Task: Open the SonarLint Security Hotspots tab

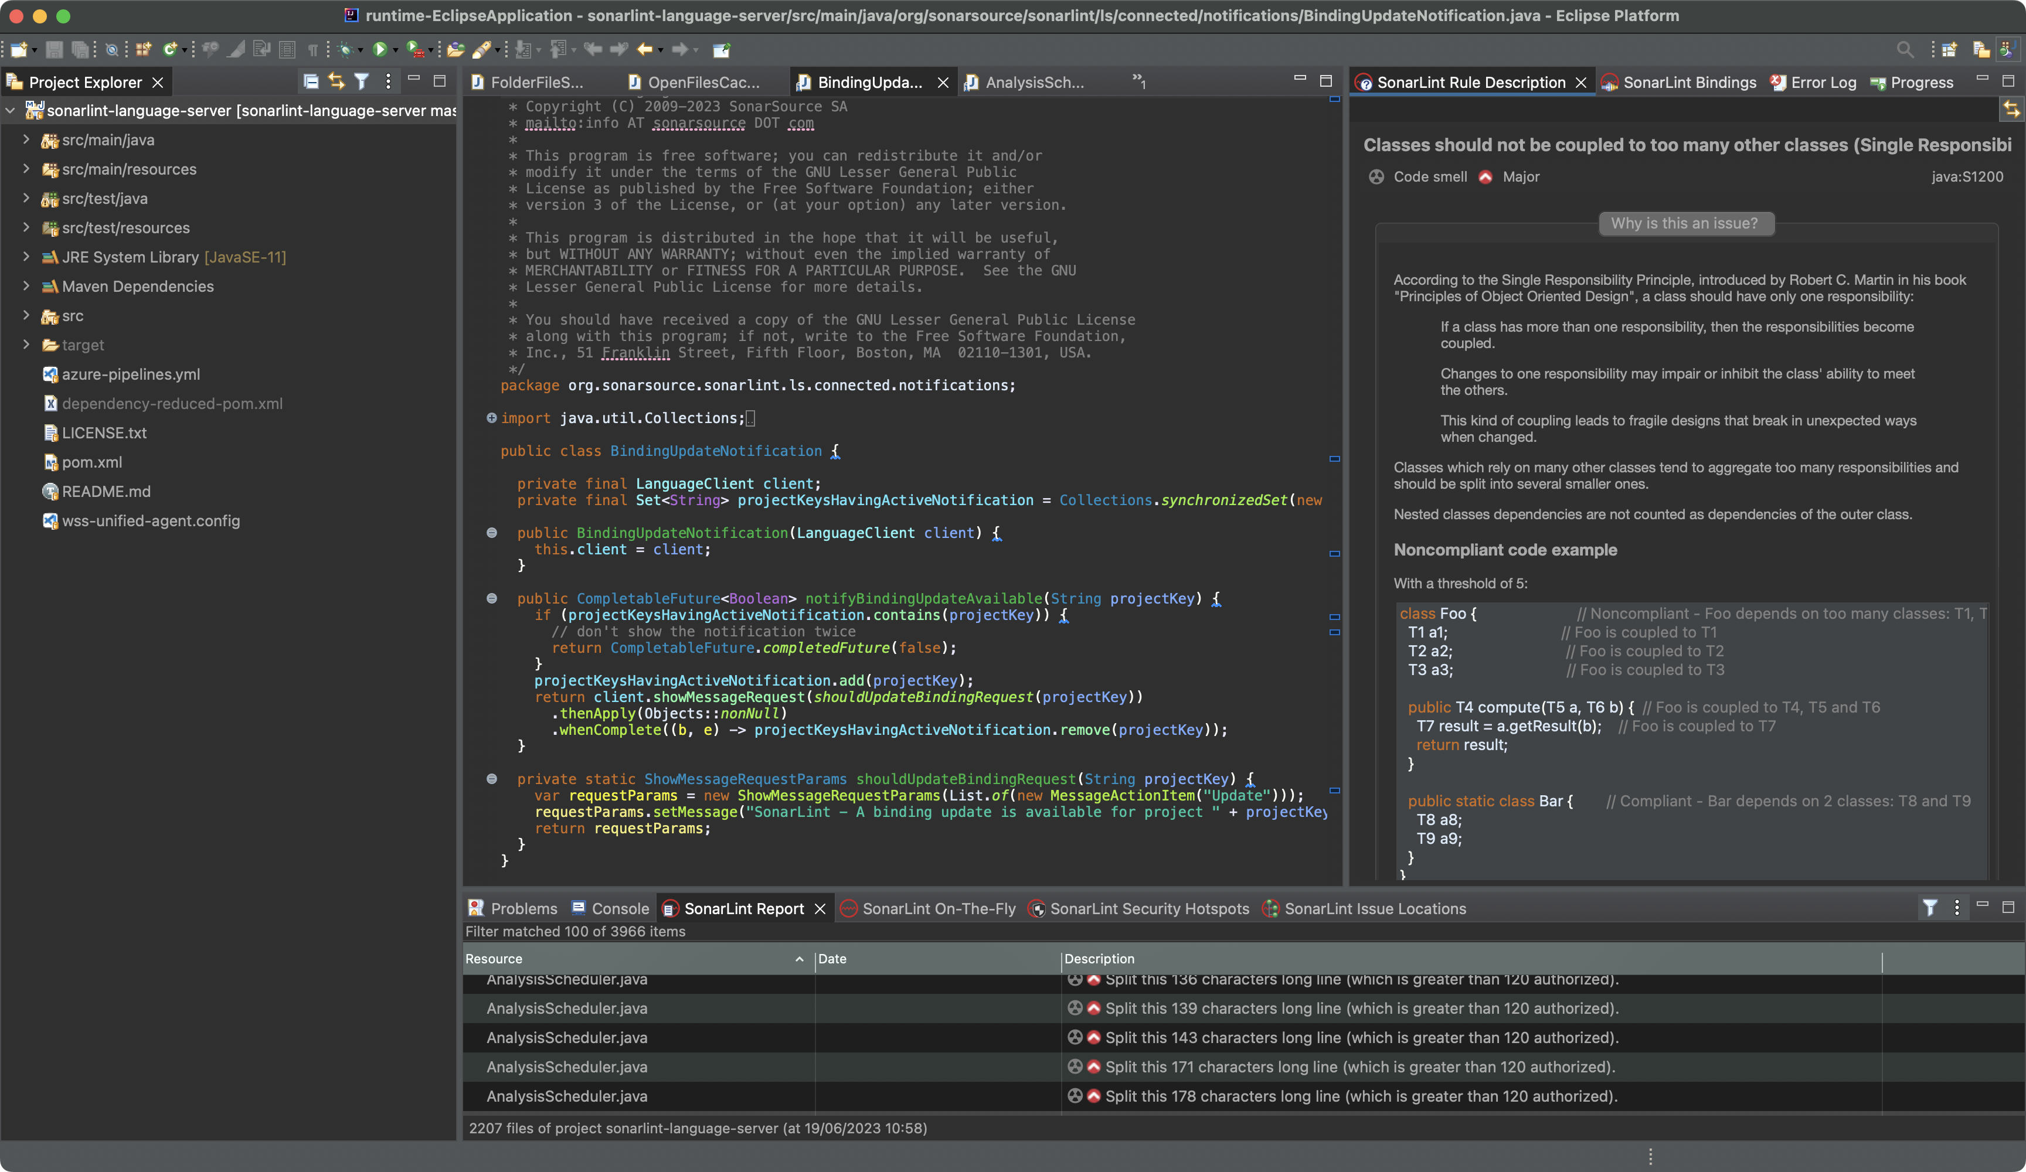Action: [x=1139, y=908]
